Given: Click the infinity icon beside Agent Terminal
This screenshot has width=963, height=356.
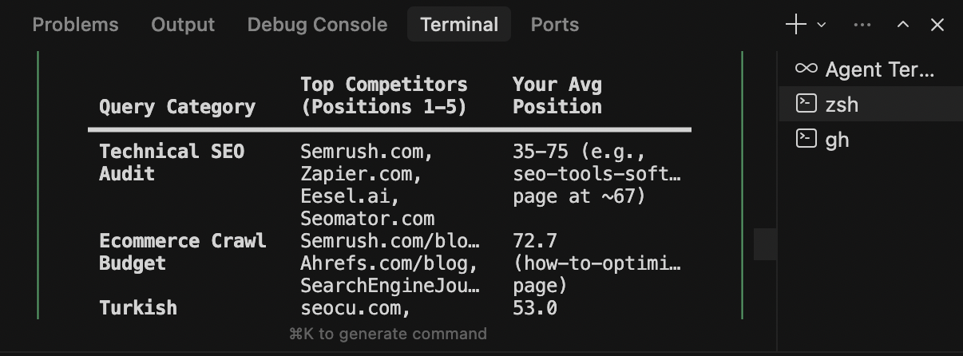Looking at the screenshot, I should pyautogui.click(x=806, y=69).
